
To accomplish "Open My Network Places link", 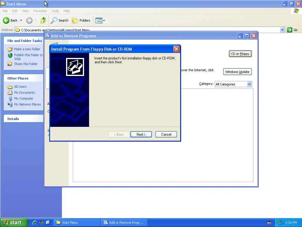I will [x=27, y=104].
